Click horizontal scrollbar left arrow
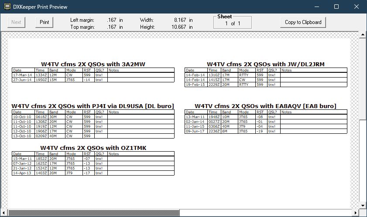Image resolution: width=367 pixels, height=217 pixels. pyautogui.click(x=3, y=213)
